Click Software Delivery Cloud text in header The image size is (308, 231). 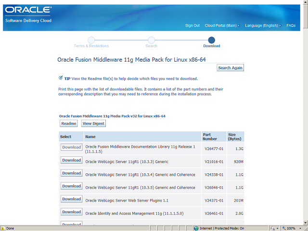(28, 21)
